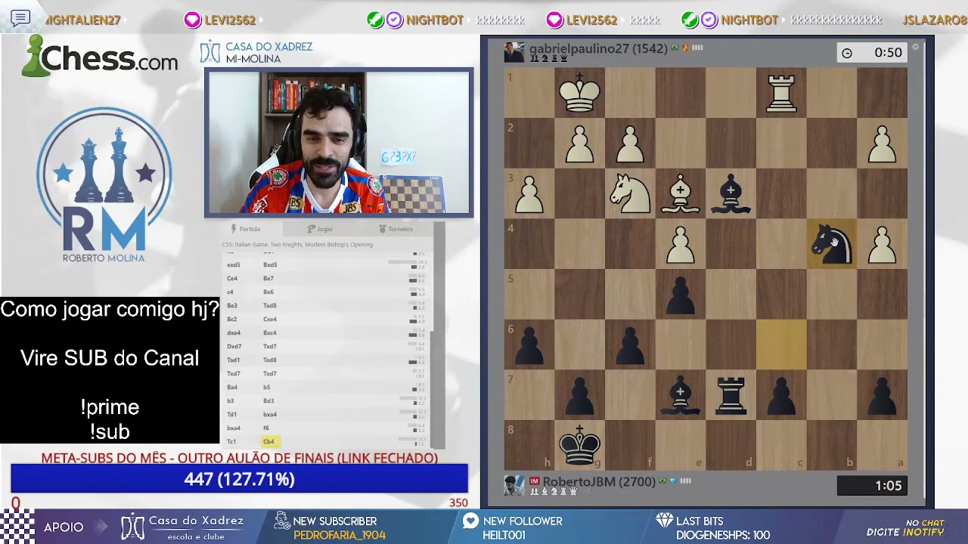
Task: Jump to move Bxd5 in list
Action: coord(270,264)
